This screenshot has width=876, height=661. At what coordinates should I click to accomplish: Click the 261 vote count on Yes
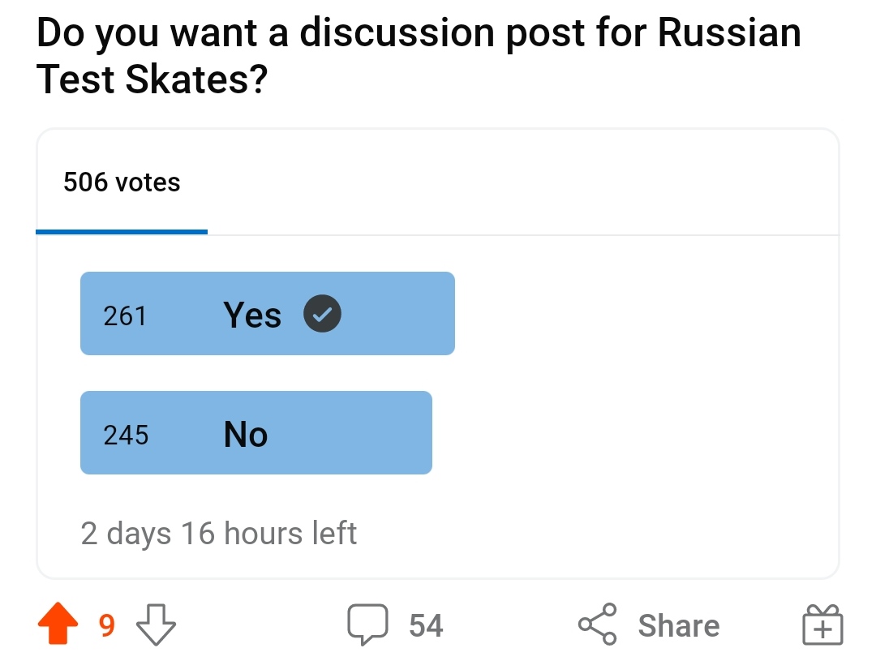(x=125, y=315)
